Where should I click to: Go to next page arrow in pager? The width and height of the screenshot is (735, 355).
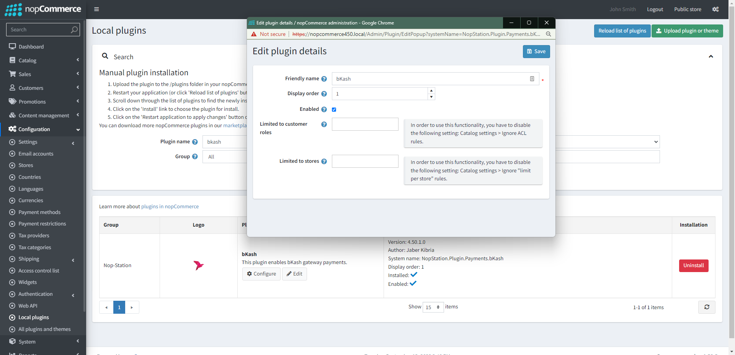[x=132, y=307]
